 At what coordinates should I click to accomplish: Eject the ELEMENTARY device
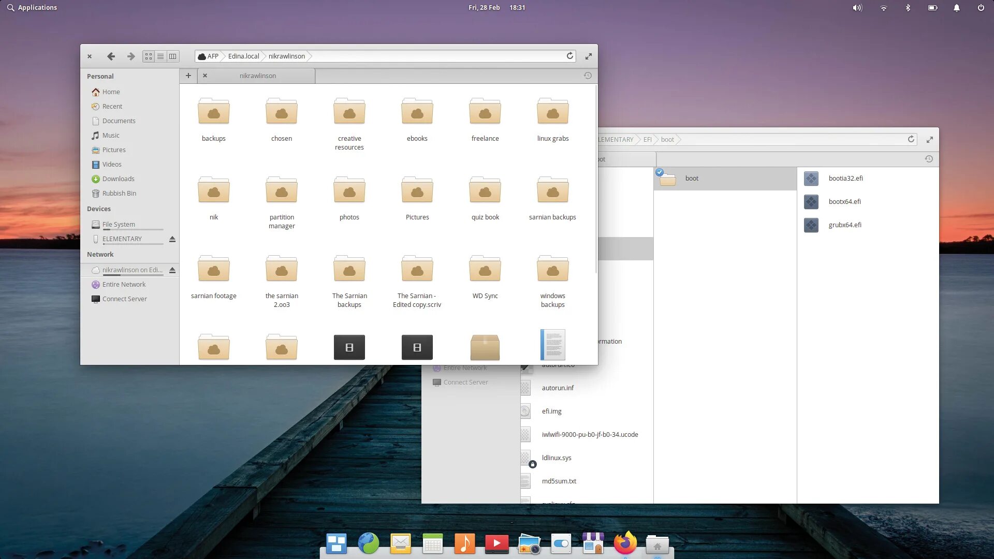coord(172,239)
